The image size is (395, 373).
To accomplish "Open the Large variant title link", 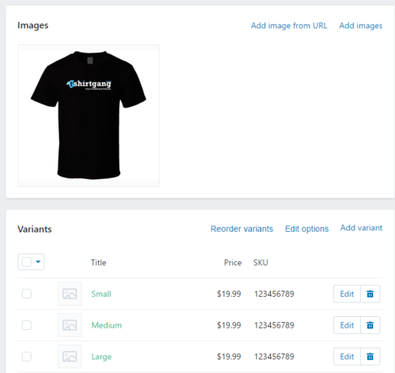I will coord(101,357).
